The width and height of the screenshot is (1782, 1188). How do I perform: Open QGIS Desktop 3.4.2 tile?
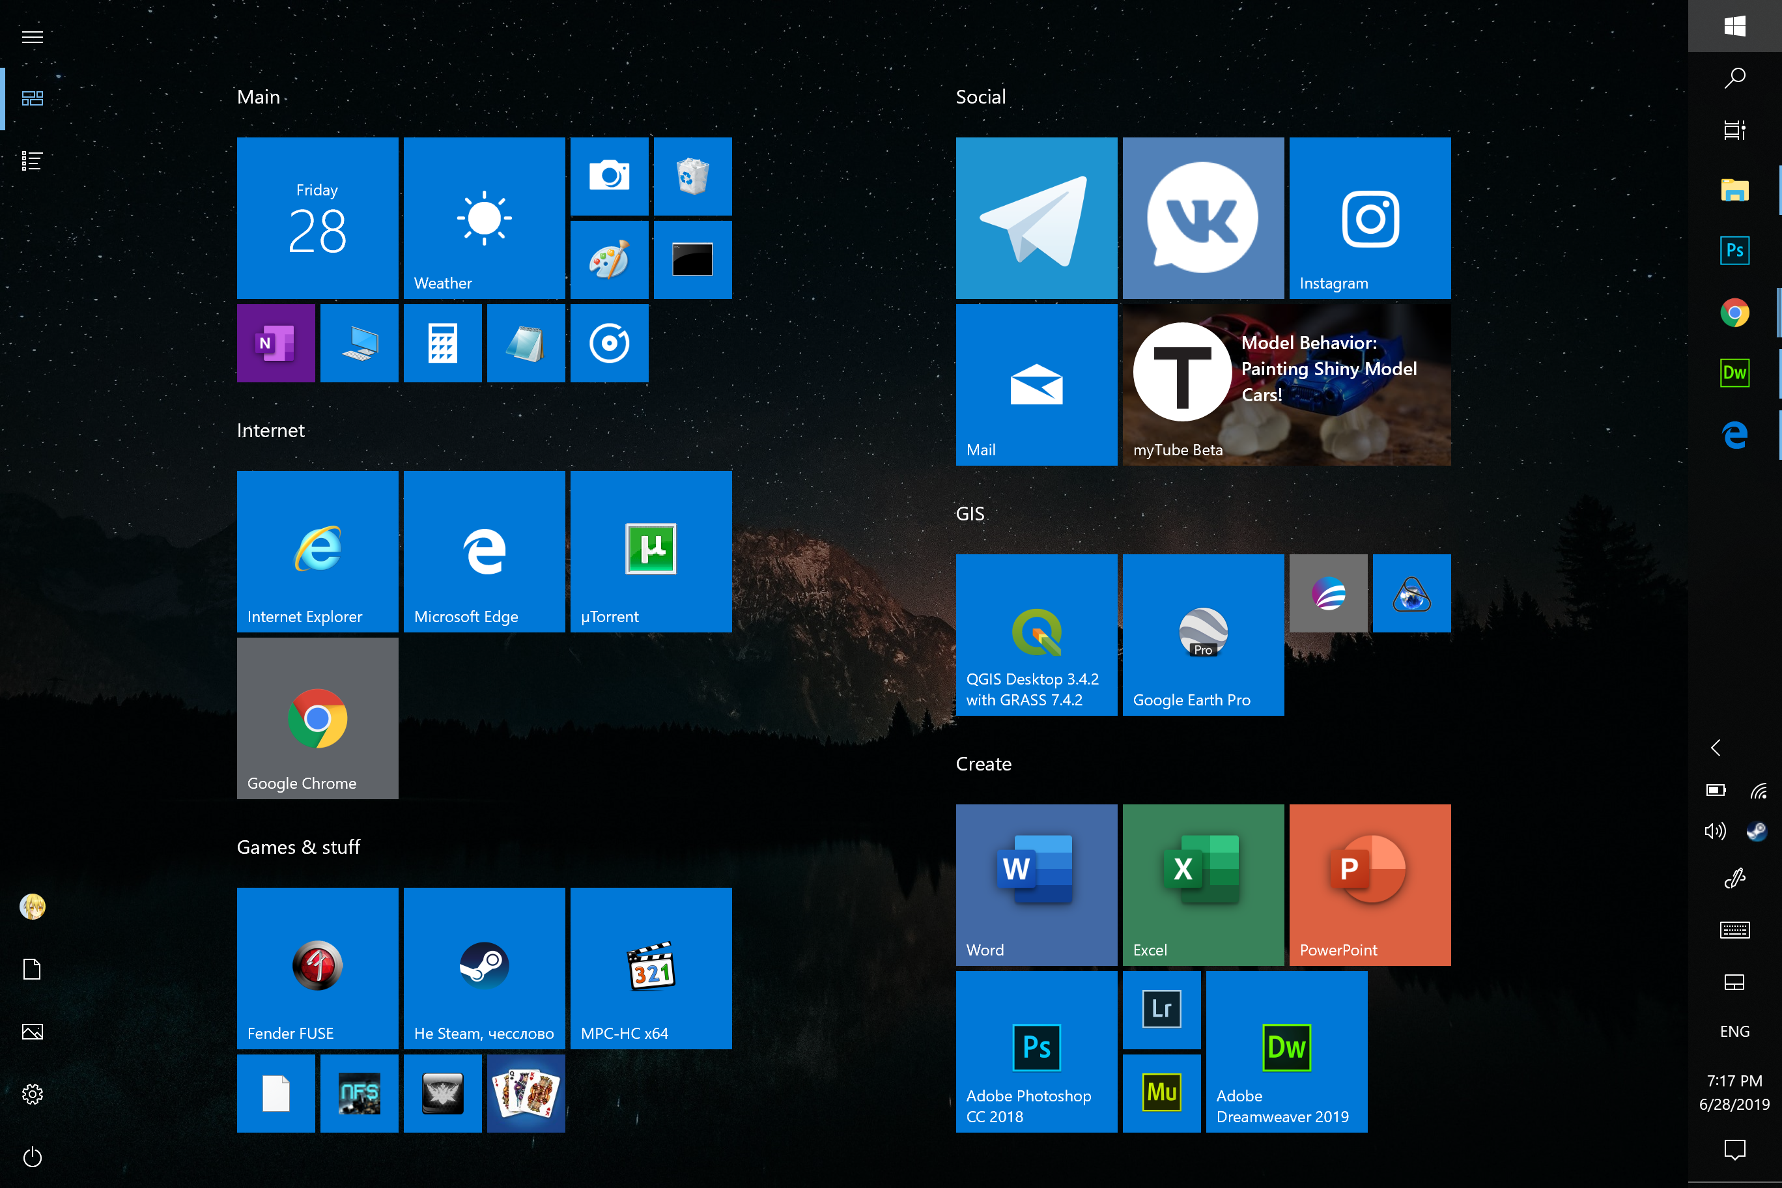pos(1036,635)
